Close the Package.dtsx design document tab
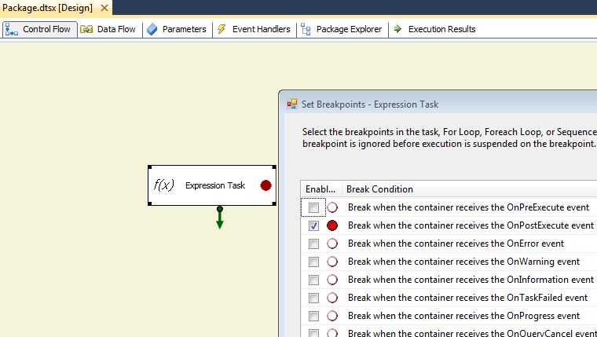The width and height of the screenshot is (597, 337). [x=103, y=8]
